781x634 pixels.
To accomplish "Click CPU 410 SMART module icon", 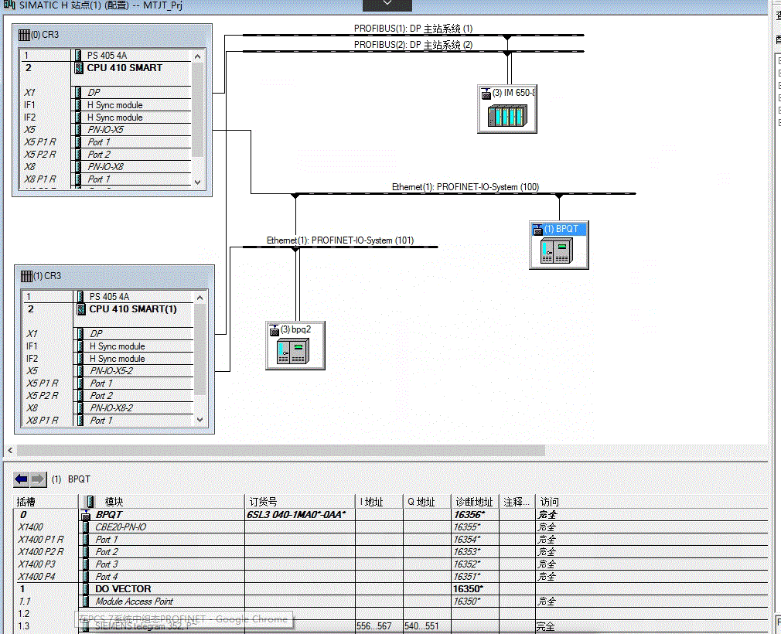I will click(x=79, y=68).
